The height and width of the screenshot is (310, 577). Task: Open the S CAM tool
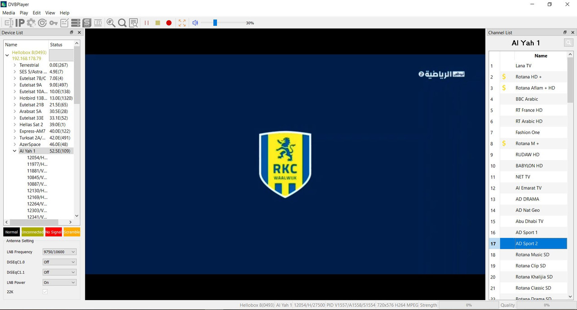coord(87,23)
